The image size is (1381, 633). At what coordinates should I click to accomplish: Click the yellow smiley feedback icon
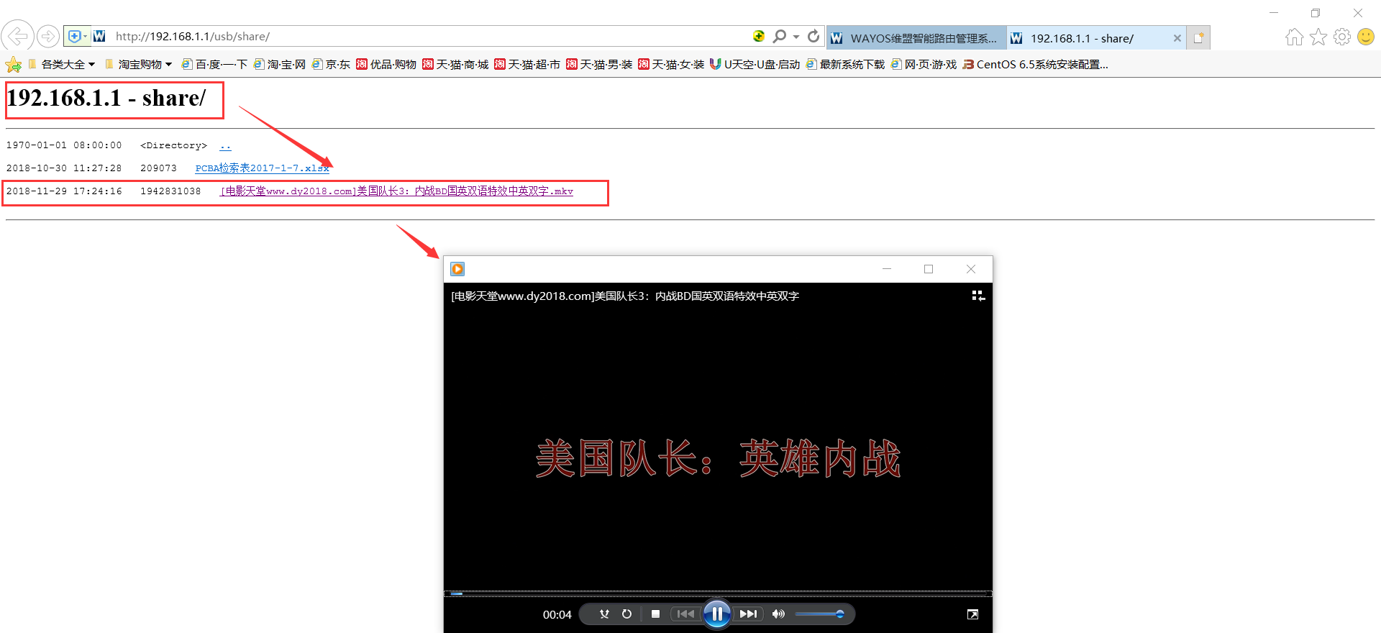pyautogui.click(x=1366, y=37)
